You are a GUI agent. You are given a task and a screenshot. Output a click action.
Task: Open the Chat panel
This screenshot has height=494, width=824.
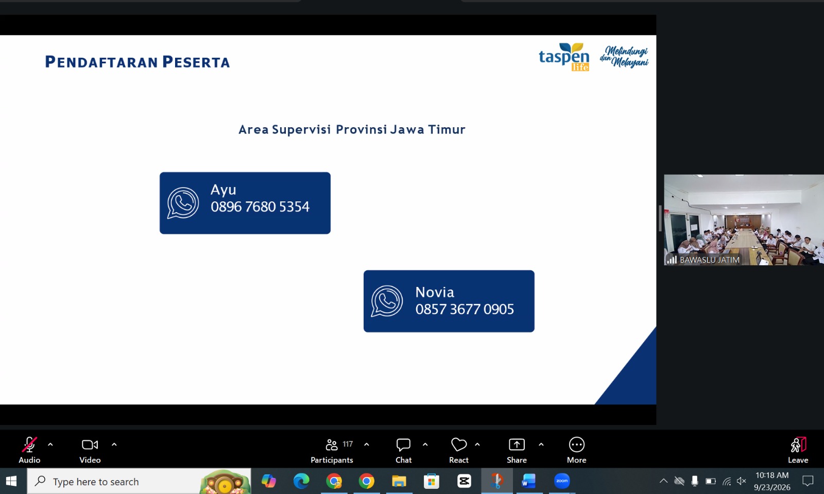(403, 450)
